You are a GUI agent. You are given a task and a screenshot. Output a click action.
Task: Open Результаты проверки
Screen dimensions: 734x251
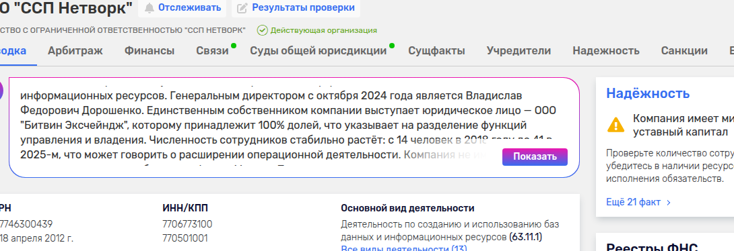[x=296, y=8]
